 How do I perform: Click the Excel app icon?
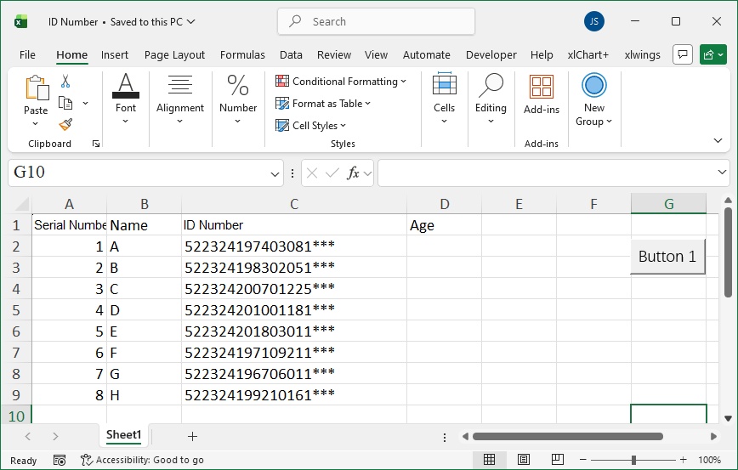click(x=20, y=21)
